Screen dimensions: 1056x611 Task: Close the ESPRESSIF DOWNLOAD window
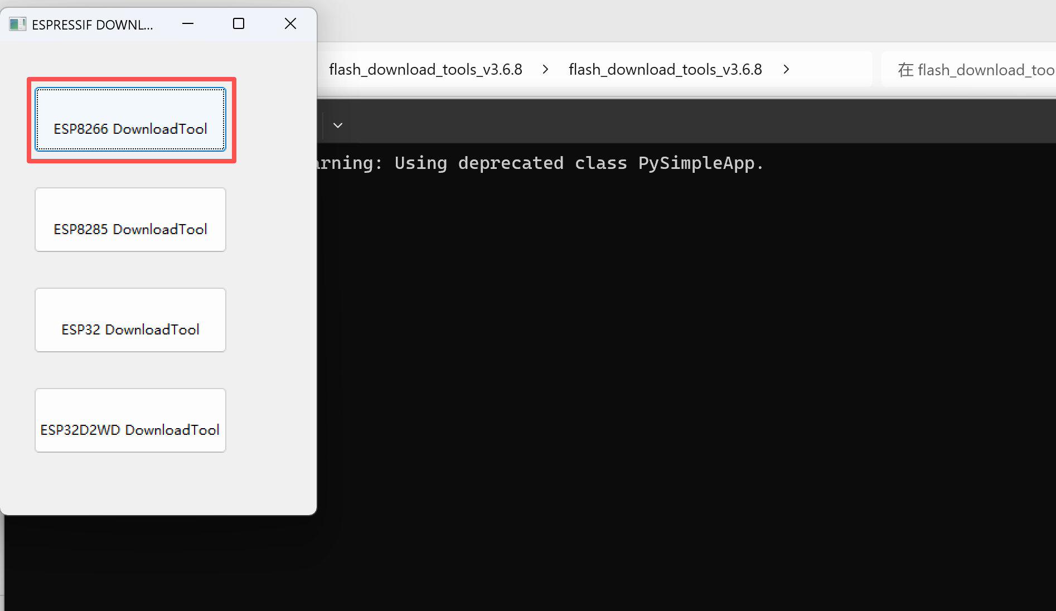coord(290,23)
